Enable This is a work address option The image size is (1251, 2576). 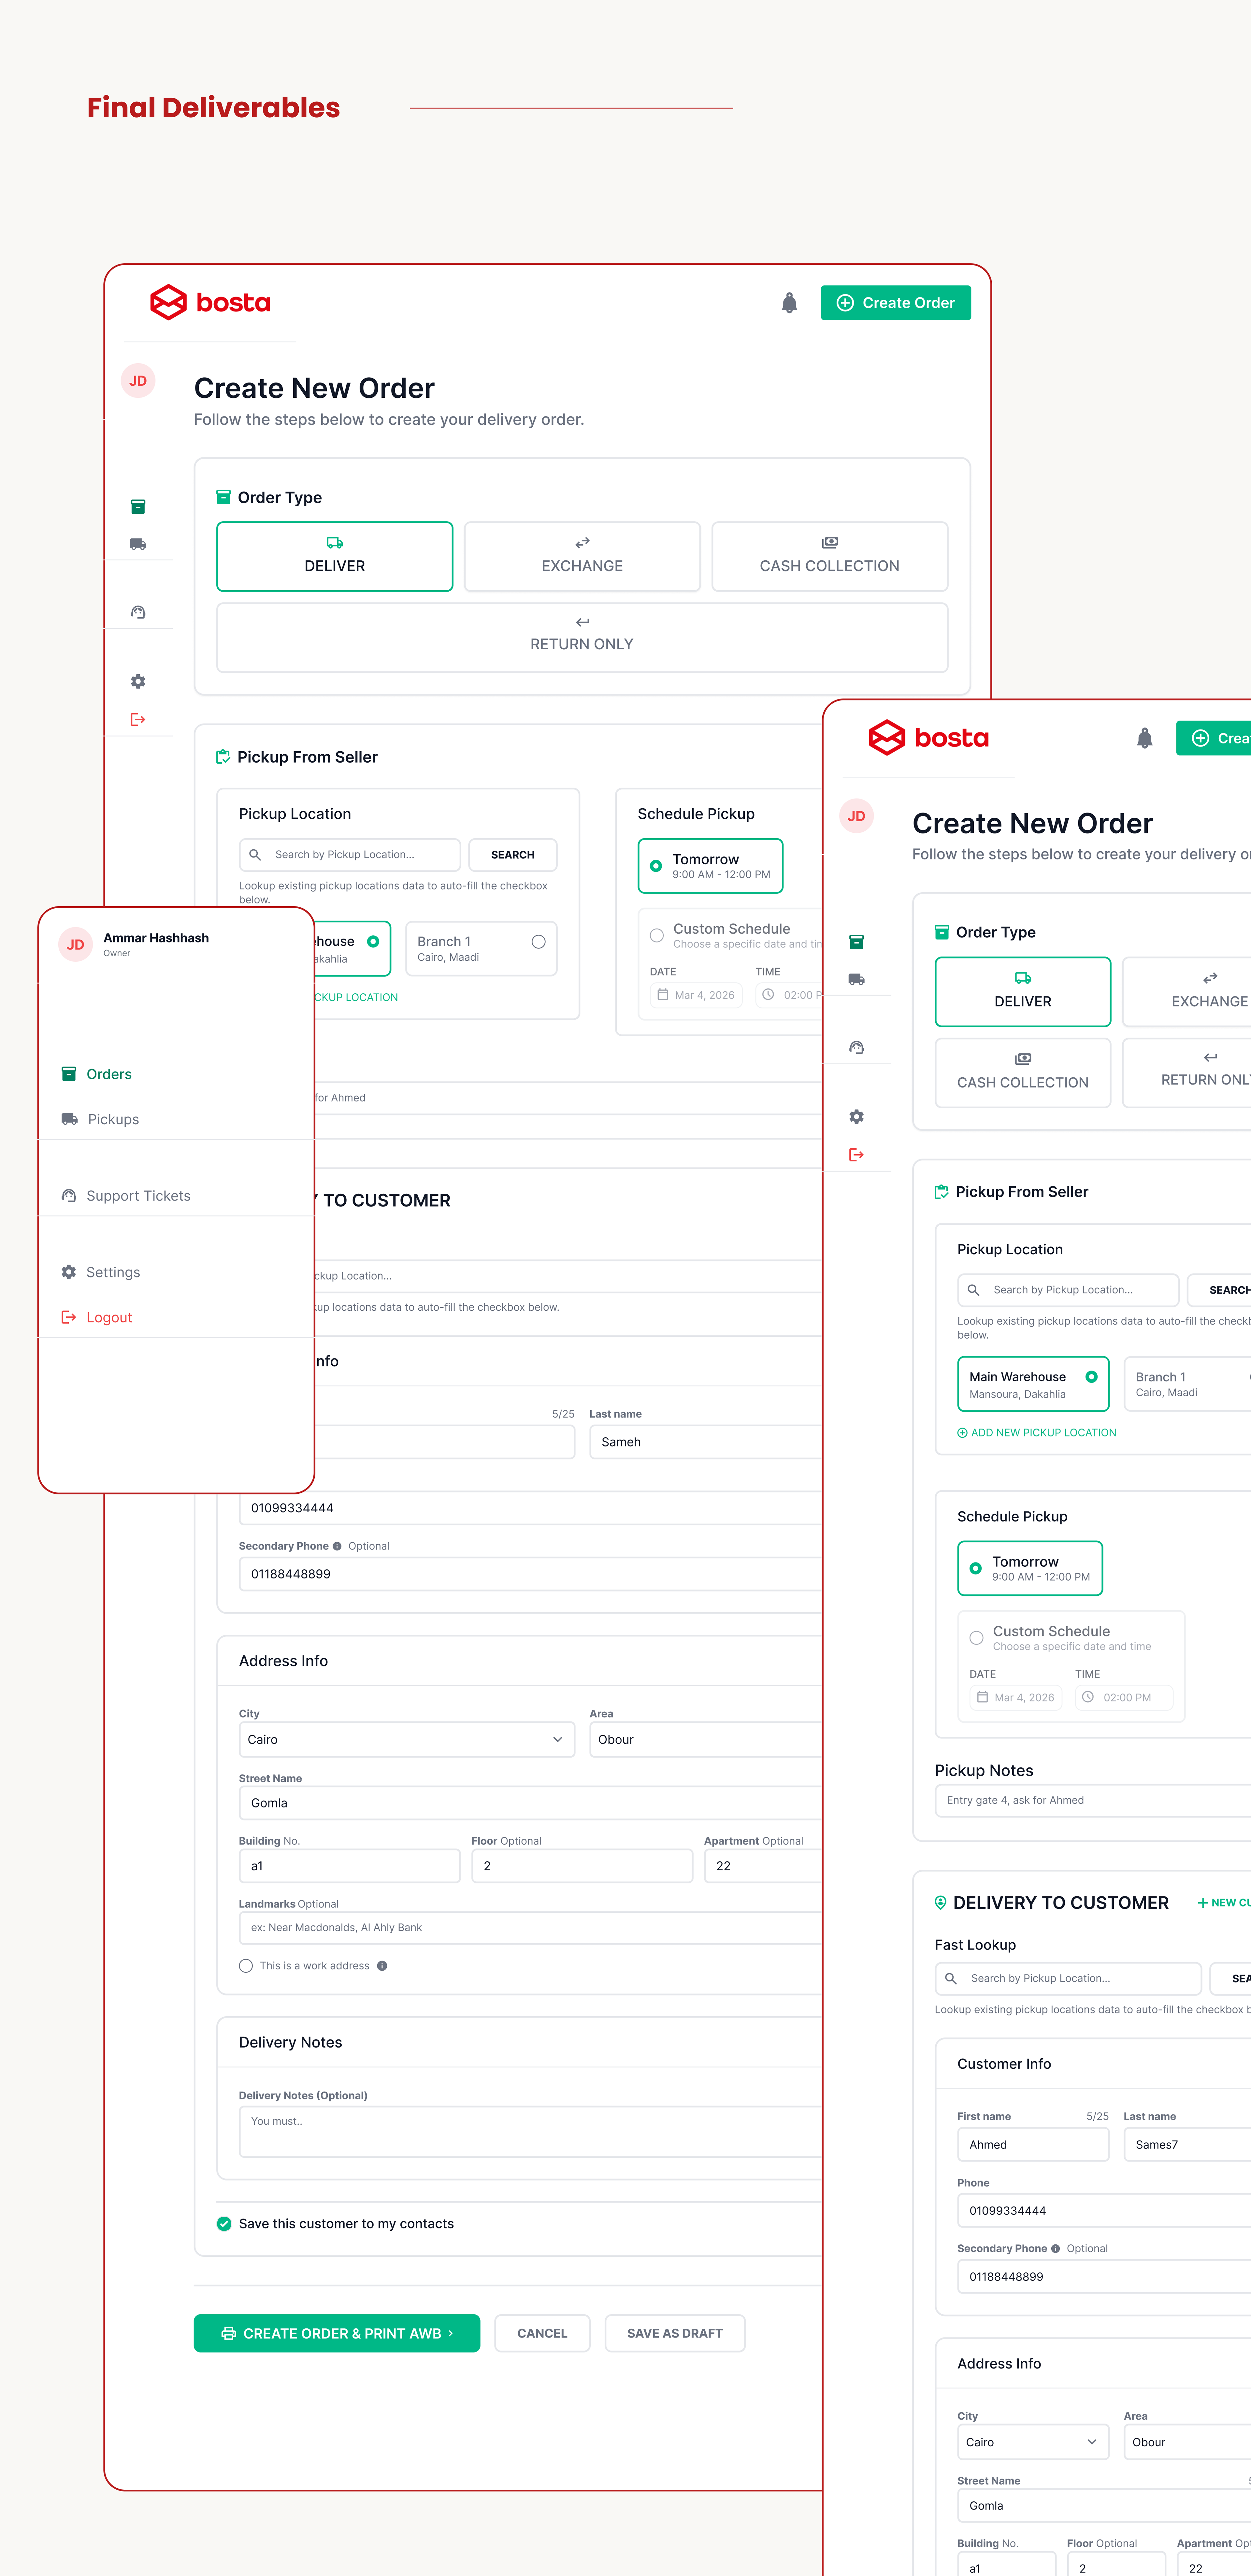[x=246, y=1966]
